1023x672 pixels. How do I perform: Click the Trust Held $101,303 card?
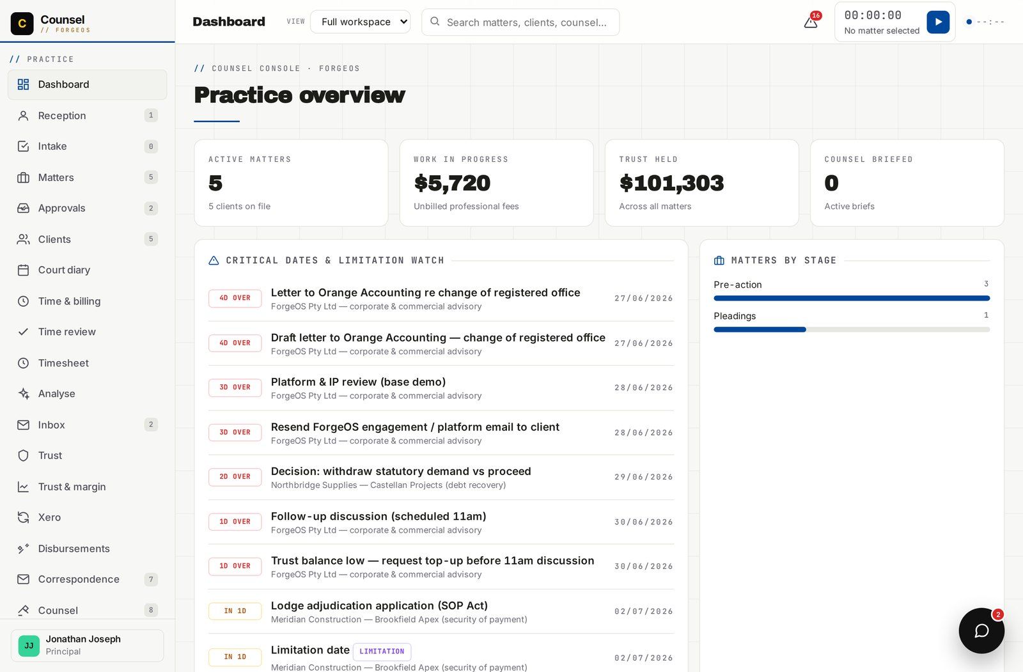coord(701,183)
